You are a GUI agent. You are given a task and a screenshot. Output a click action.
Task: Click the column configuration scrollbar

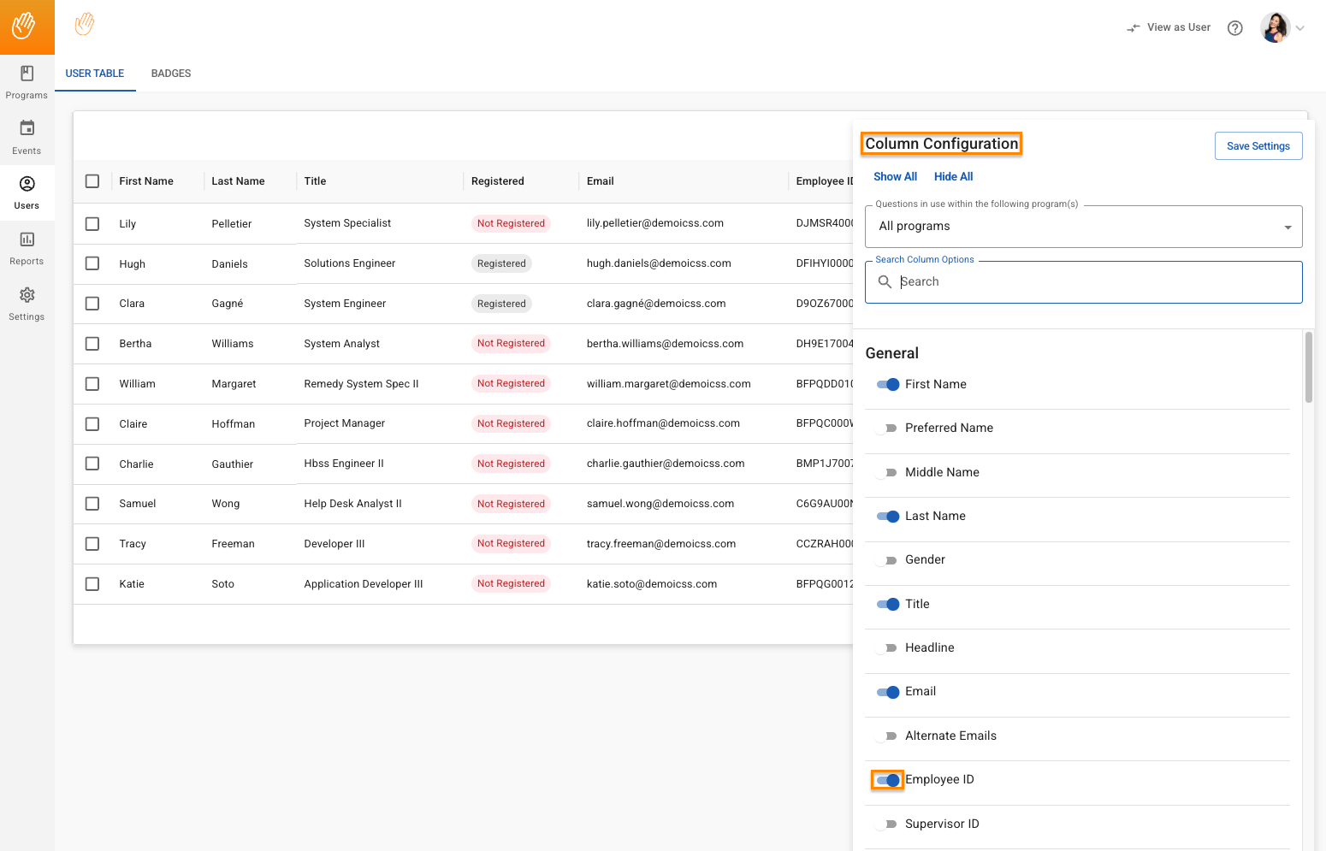point(1308,368)
